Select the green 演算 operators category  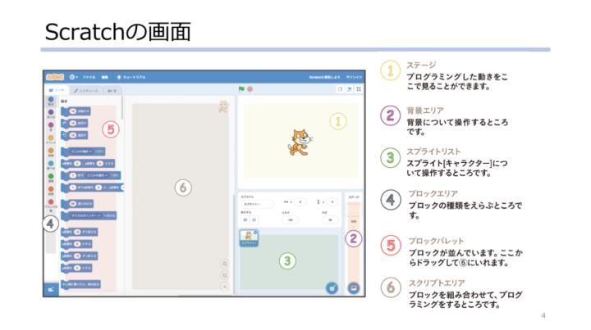tap(51, 178)
